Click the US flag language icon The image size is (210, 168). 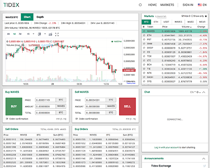point(199,5)
